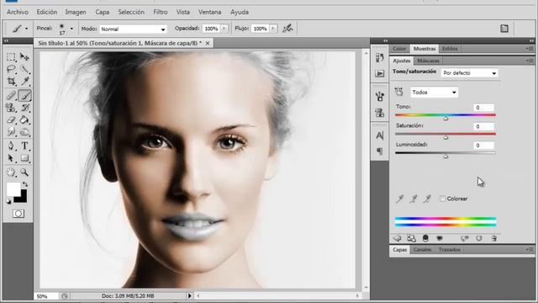Expand the Flujo slider arrow
538x303 pixels.
tap(273, 29)
